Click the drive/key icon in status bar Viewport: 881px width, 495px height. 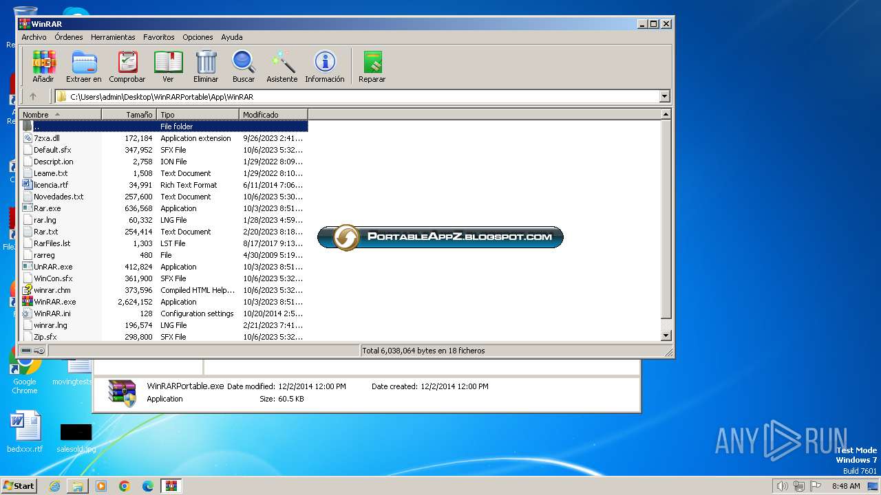click(x=32, y=351)
